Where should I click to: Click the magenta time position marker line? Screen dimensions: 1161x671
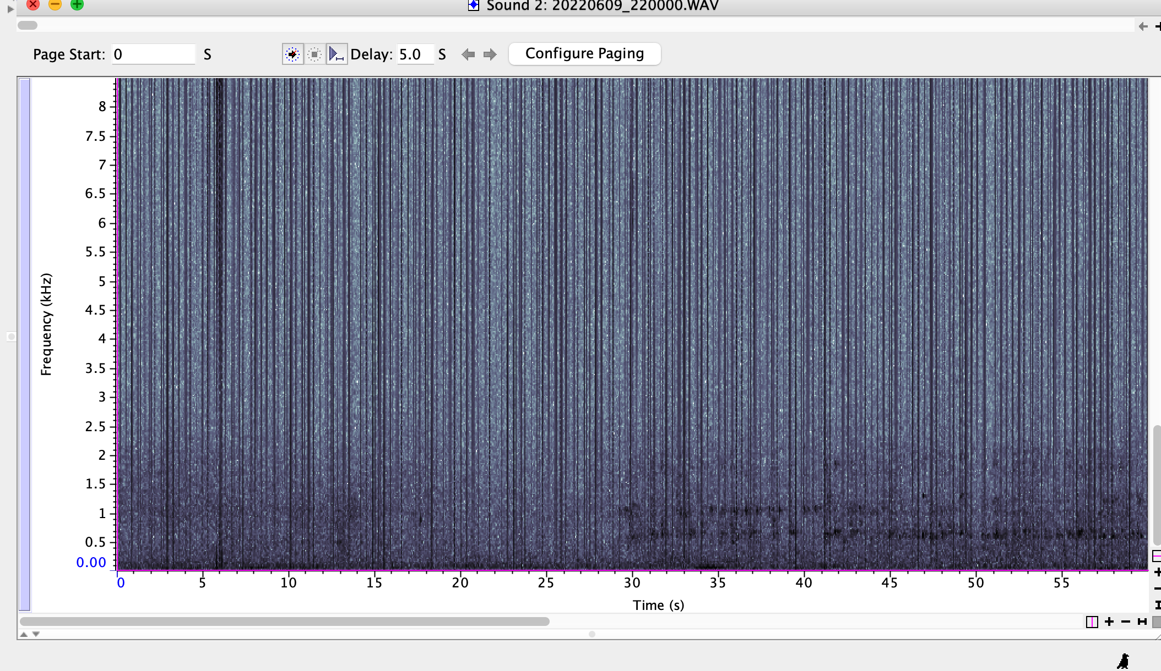117,324
